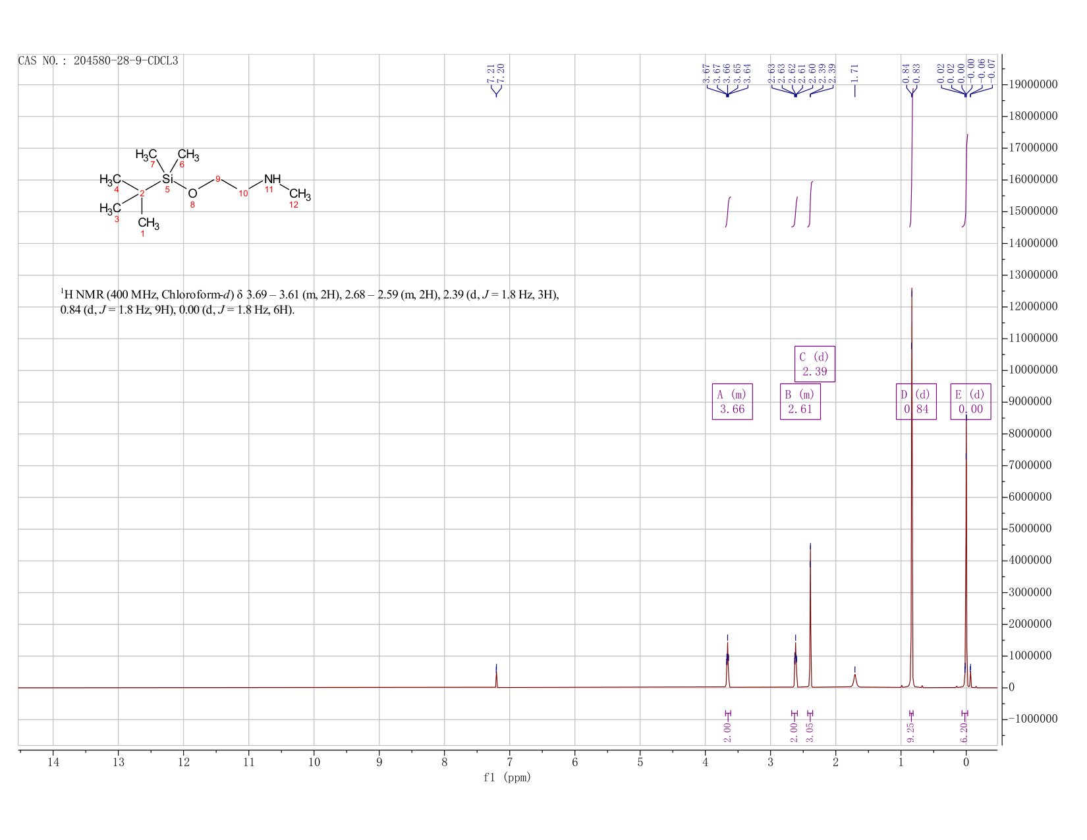Click the 19000000 intensity axis label

click(1033, 84)
